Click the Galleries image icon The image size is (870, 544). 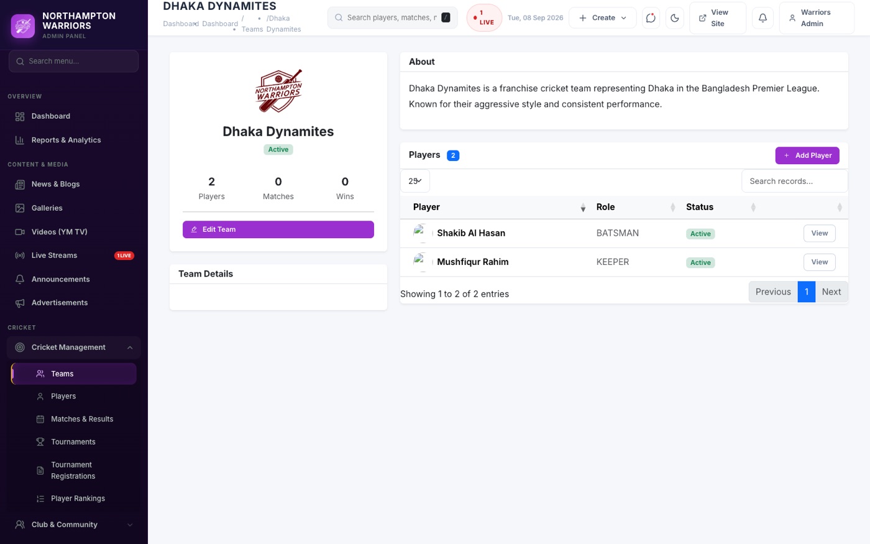pyautogui.click(x=20, y=208)
